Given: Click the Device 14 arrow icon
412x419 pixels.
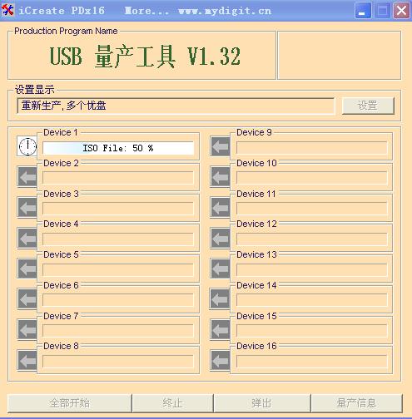Looking at the screenshot, I should point(220,299).
